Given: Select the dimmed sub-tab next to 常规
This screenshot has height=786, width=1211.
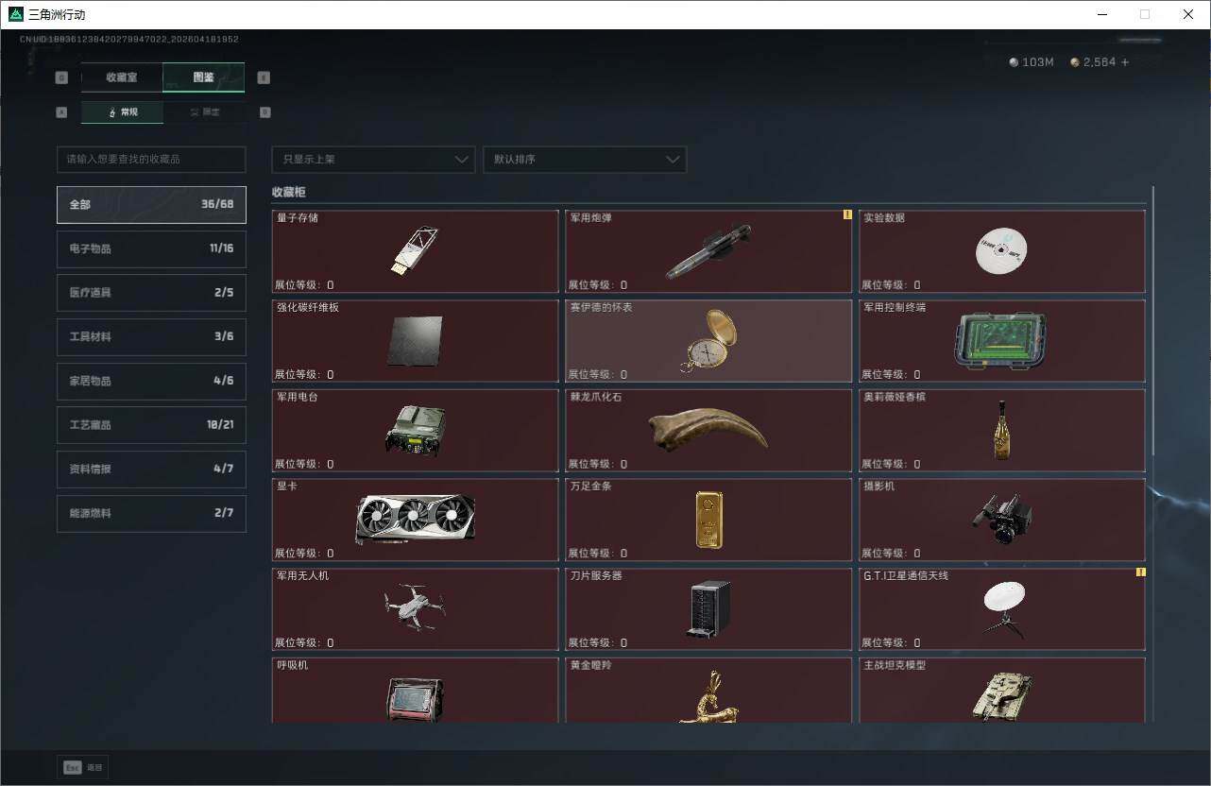Looking at the screenshot, I should (x=204, y=112).
